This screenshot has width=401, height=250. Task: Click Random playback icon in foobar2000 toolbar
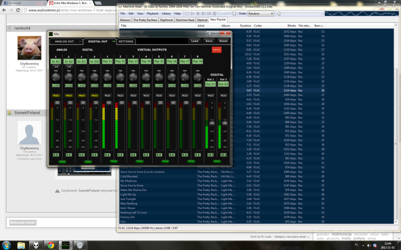coord(215,13)
